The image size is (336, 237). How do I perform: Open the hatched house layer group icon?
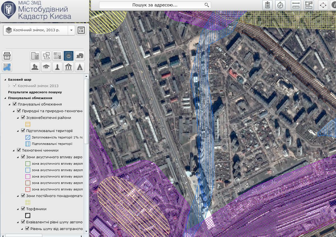[x=80, y=56]
